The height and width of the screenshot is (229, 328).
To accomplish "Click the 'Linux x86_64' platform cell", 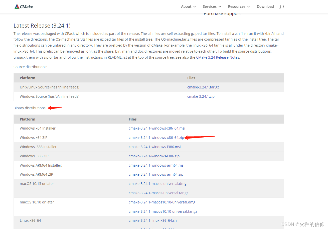I will click(x=30, y=220).
